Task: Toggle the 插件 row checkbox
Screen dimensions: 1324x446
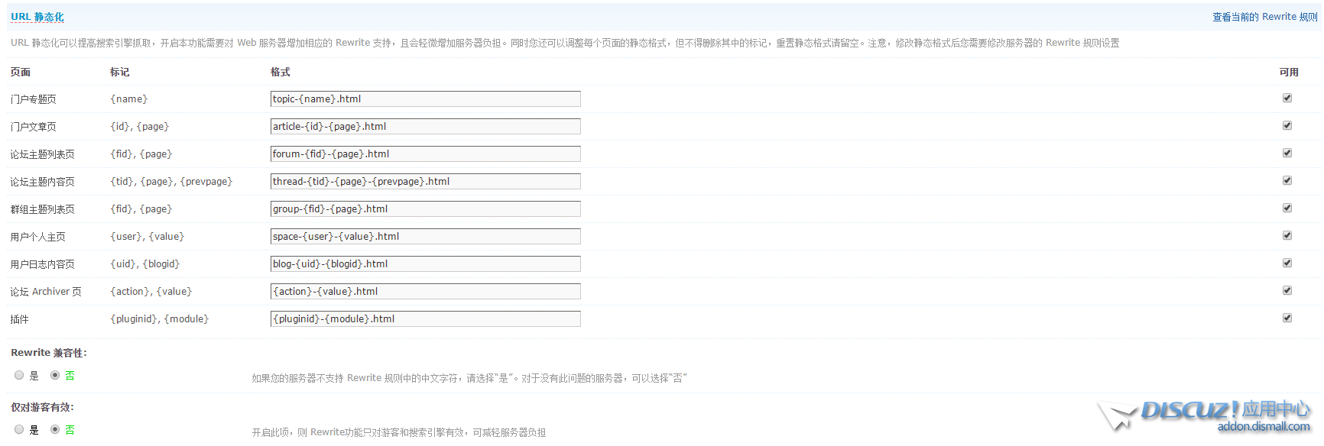Action: coord(1287,318)
